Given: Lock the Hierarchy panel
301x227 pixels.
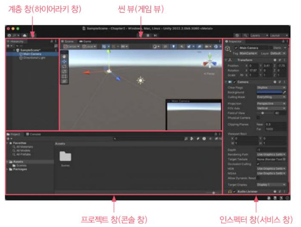Looking at the screenshot, I should [x=52, y=41].
